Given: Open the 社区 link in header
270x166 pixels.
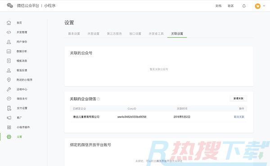Looking at the screenshot, I should tap(231, 6).
